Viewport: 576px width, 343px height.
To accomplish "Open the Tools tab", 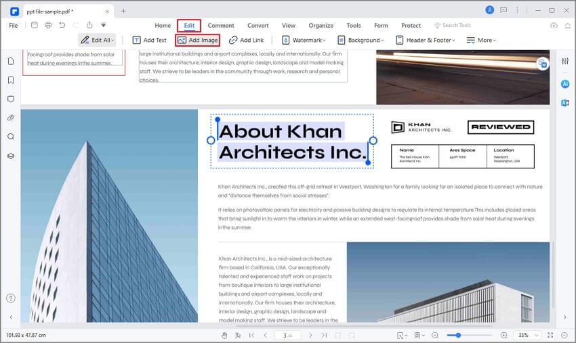I will tap(353, 25).
